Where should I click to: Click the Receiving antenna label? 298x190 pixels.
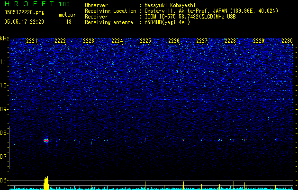(x=109, y=22)
